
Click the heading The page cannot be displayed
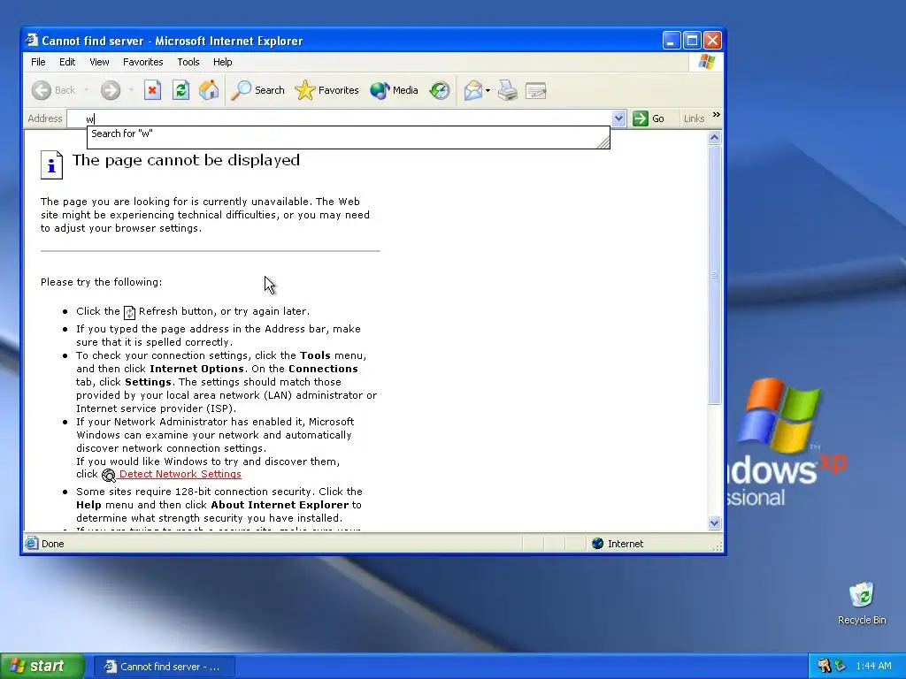[186, 161]
